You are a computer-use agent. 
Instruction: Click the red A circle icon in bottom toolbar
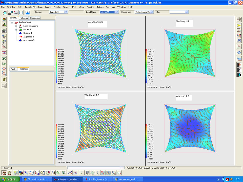(x=4, y=173)
